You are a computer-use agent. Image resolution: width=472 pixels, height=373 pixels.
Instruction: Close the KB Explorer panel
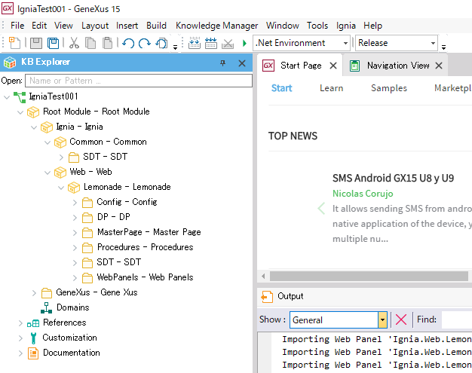(x=242, y=63)
